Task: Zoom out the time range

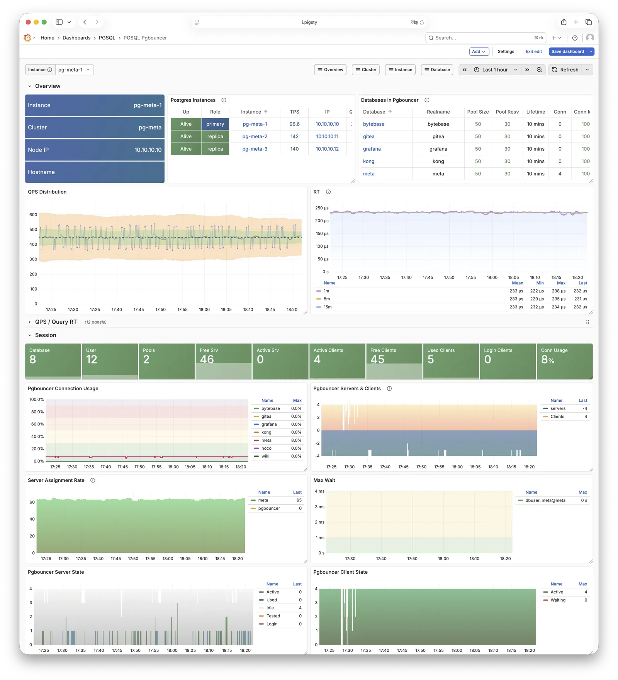Action: pos(539,70)
